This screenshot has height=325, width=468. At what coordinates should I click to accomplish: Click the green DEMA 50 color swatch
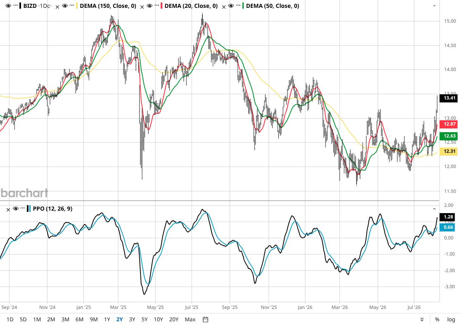[x=243, y=6]
